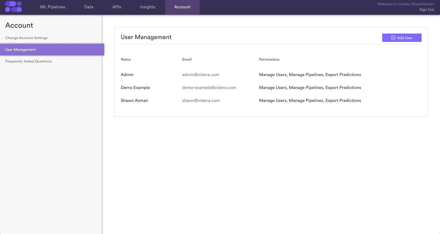
Task: Click the Shawn Azman user name
Action: click(134, 100)
